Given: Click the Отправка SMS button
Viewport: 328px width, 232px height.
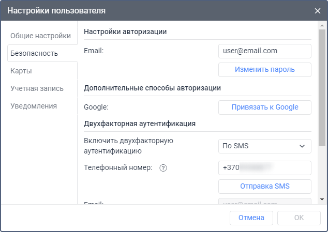Looking at the screenshot, I should point(264,186).
